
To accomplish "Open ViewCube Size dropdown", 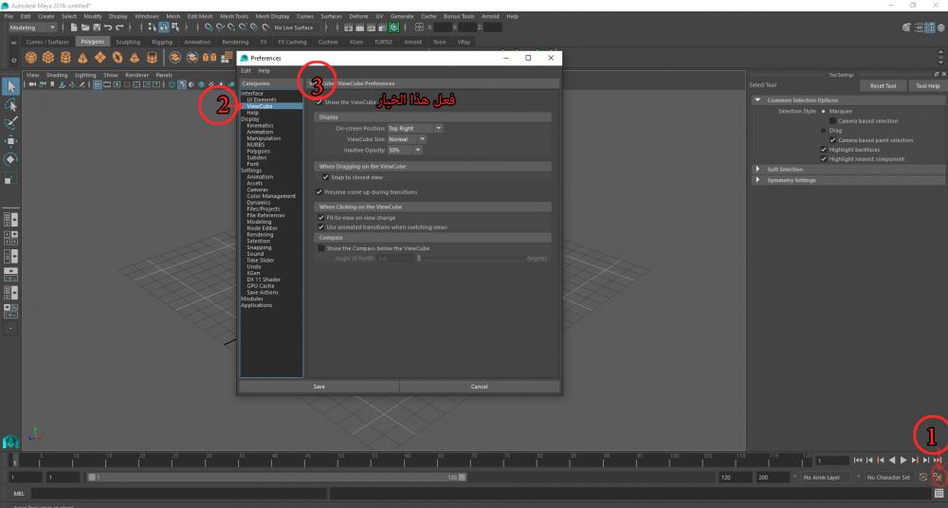I will (x=407, y=139).
